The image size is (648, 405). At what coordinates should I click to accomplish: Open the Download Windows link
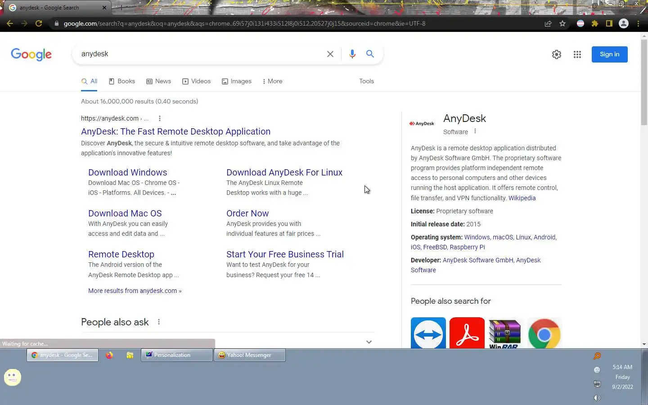pos(127,172)
